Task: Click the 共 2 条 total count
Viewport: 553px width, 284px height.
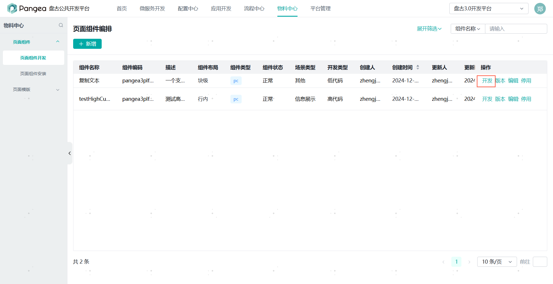Action: pyautogui.click(x=81, y=262)
